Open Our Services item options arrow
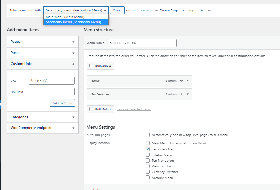280x190 pixels. [188, 94]
